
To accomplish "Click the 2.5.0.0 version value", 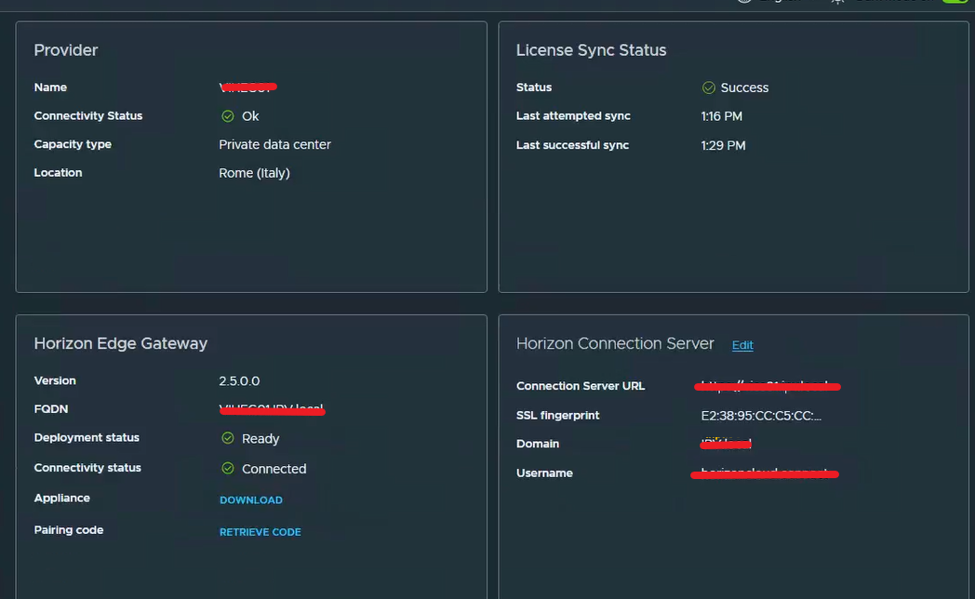I will [x=239, y=381].
